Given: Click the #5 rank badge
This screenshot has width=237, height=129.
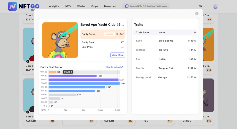Looking at the screenshot, I should coord(209,19).
